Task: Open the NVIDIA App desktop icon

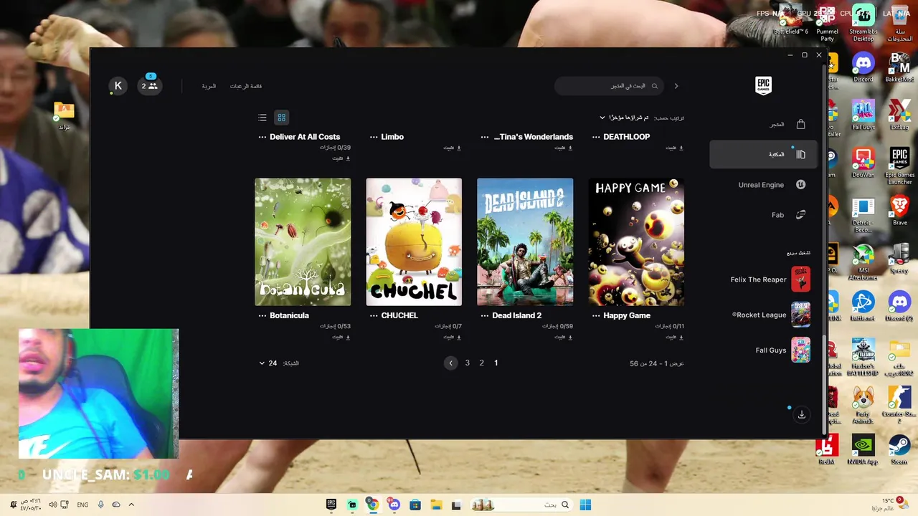Action: (x=863, y=449)
